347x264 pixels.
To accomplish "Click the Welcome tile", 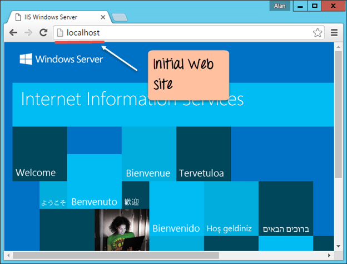I will pyautogui.click(x=39, y=154).
